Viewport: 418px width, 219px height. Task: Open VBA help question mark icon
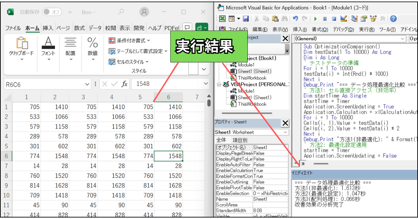click(394, 19)
